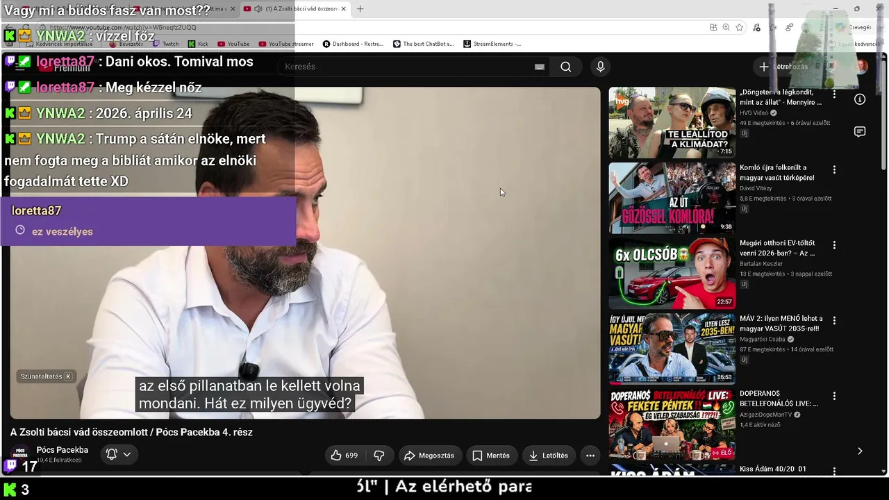Click the 'Létrehozás' create button
The image size is (889, 500).
(784, 67)
